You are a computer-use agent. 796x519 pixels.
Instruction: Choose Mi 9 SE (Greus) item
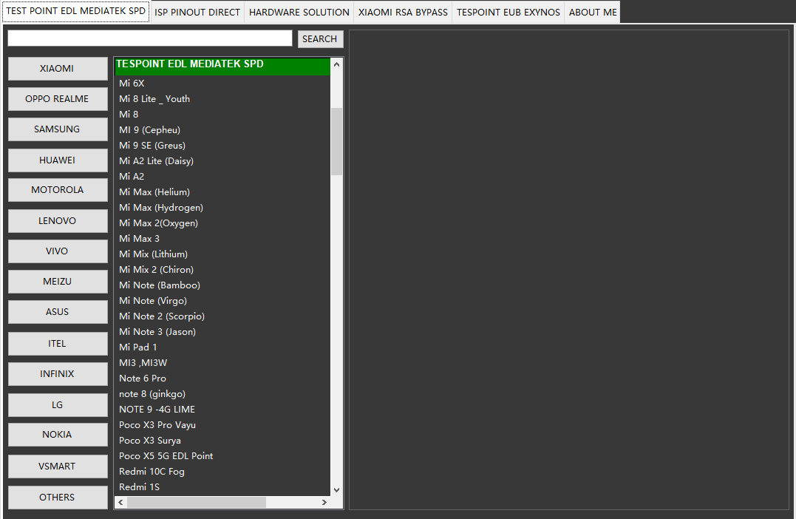152,146
